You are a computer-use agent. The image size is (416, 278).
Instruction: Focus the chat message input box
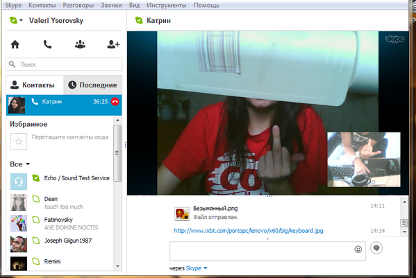[267, 251]
